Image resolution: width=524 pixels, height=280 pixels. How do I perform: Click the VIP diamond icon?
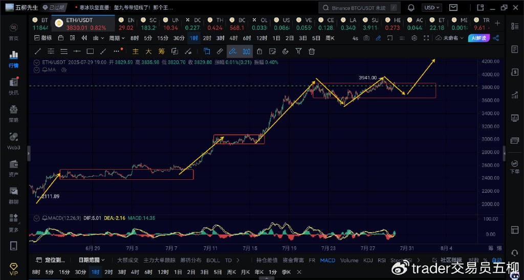pos(14,268)
